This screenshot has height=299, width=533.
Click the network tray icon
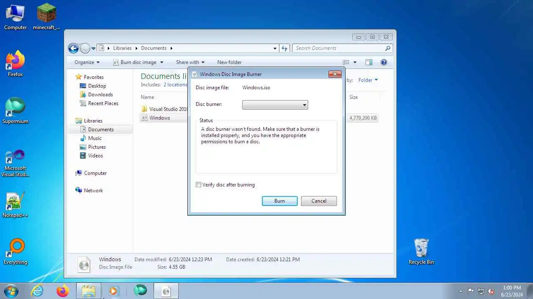481,291
